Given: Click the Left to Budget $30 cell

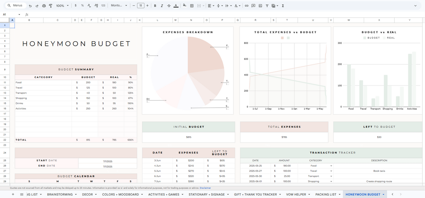Looking at the screenshot, I should pos(379,137).
